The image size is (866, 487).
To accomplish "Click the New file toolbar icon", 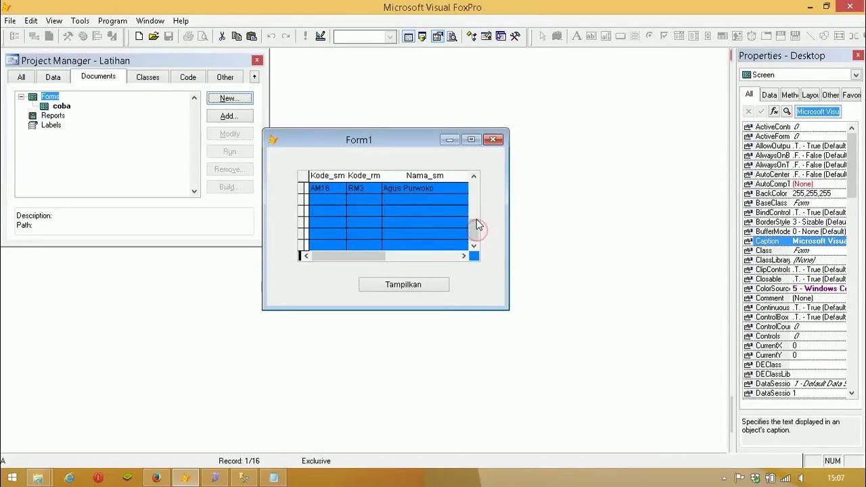I will pos(139,37).
